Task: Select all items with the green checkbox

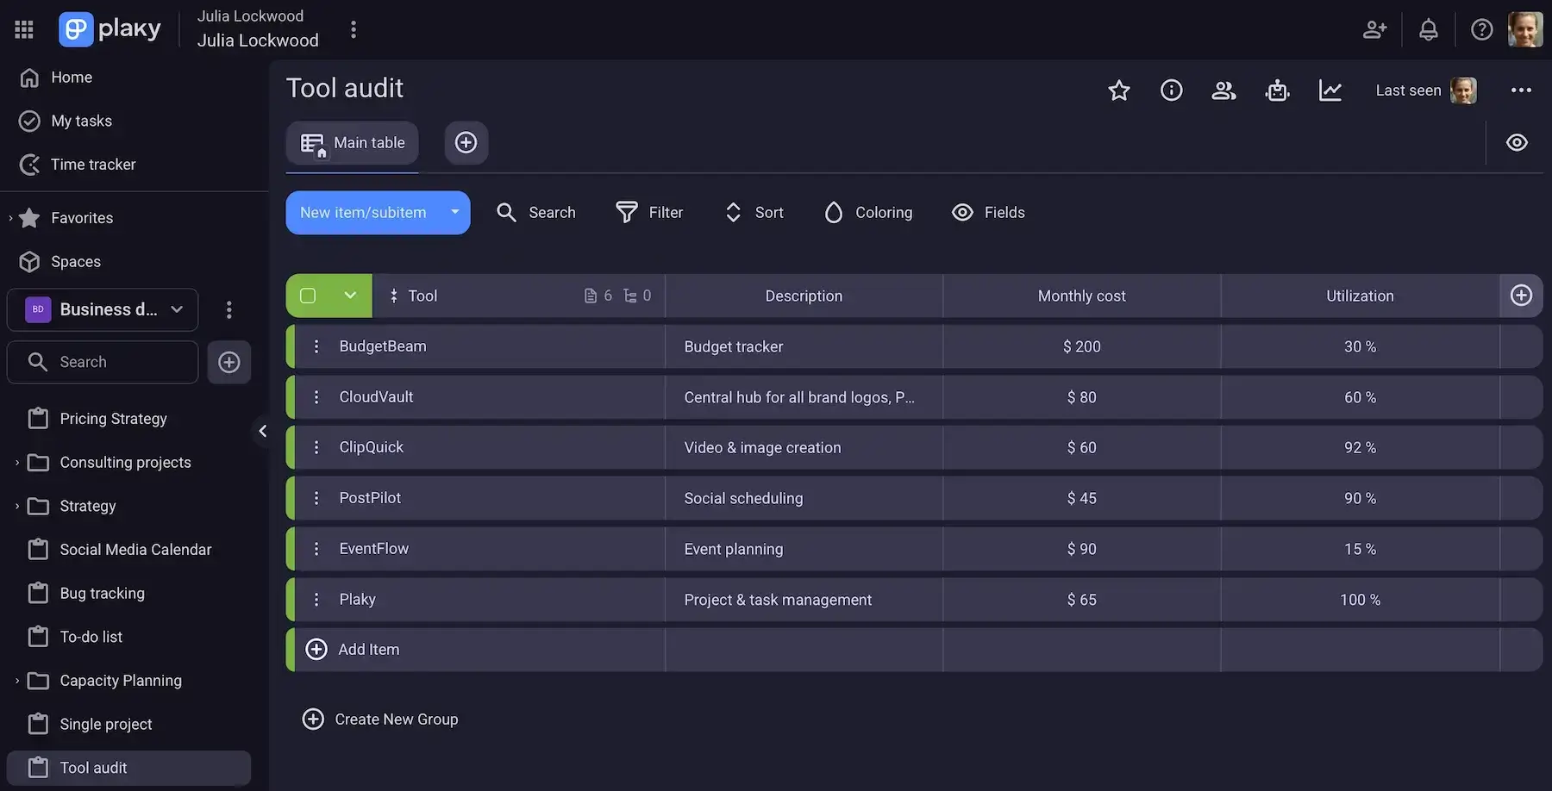Action: click(307, 295)
